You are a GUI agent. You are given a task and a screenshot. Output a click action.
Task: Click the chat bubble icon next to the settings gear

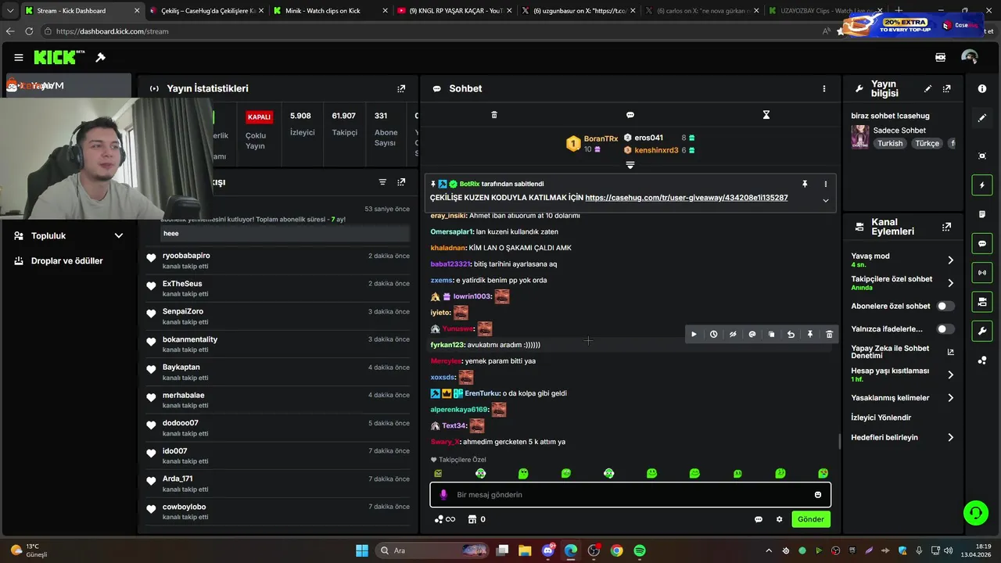pyautogui.click(x=759, y=519)
